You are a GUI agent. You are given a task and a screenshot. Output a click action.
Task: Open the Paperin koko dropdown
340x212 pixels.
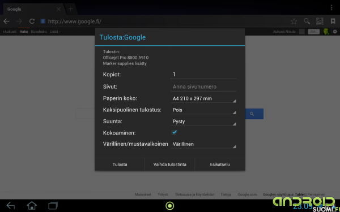203,98
